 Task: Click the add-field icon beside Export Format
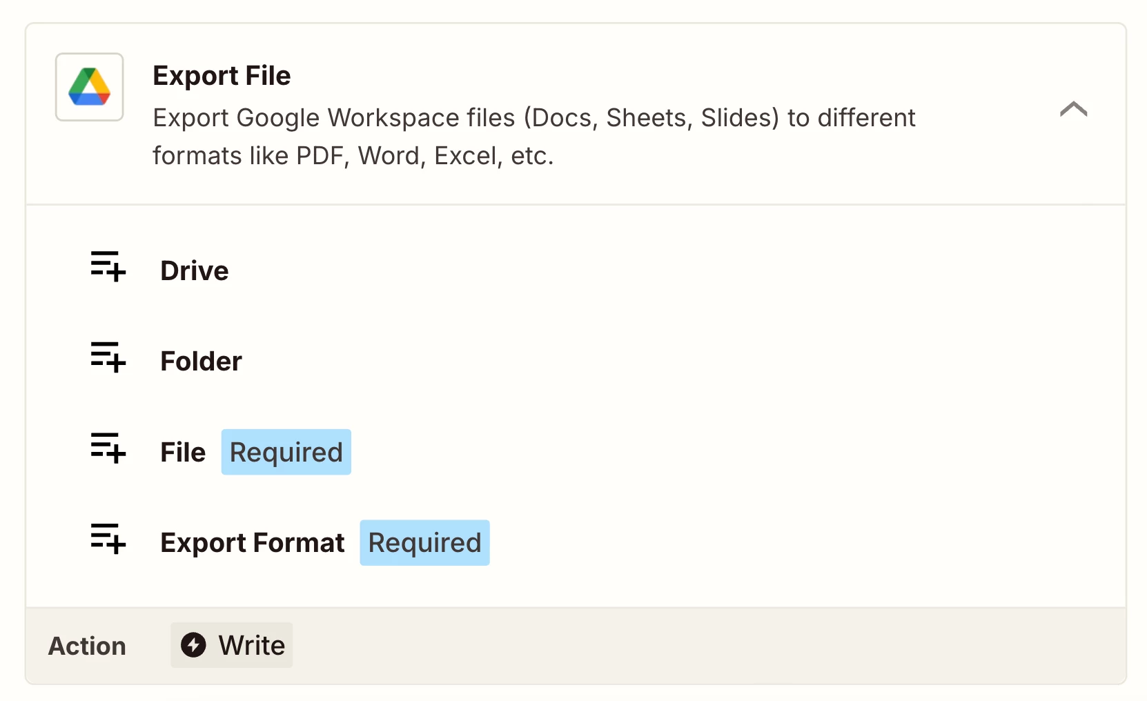(x=108, y=538)
